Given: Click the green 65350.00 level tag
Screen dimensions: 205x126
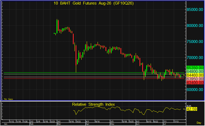Looking at the screenshot, I should 195,68.
